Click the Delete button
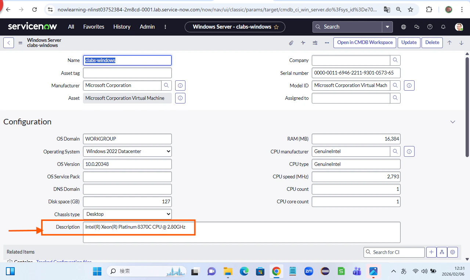 (x=432, y=43)
